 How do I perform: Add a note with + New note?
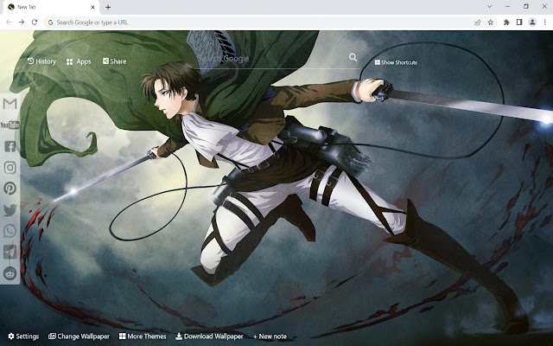point(270,336)
